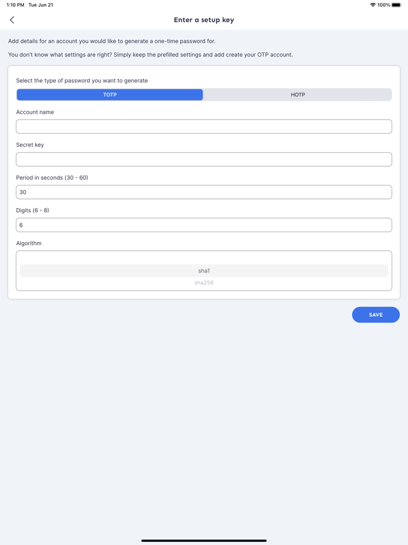Select the TOTP password type
This screenshot has width=408, height=545.
point(110,95)
